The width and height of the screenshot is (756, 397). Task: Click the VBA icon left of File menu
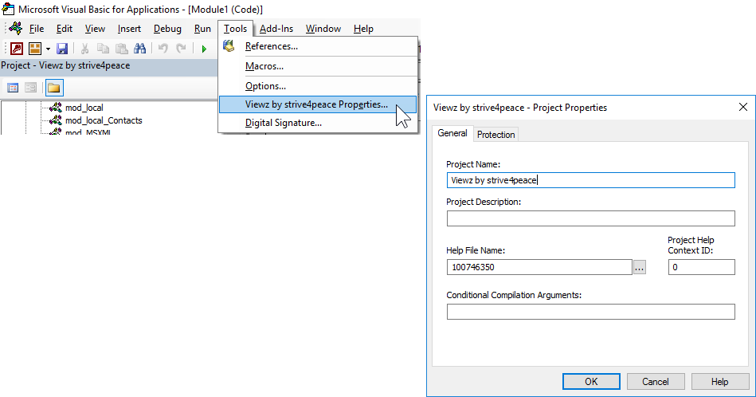(x=16, y=28)
